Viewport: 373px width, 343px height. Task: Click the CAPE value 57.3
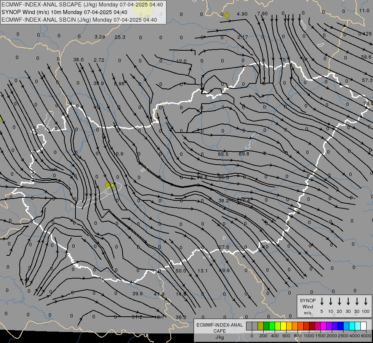367,80
